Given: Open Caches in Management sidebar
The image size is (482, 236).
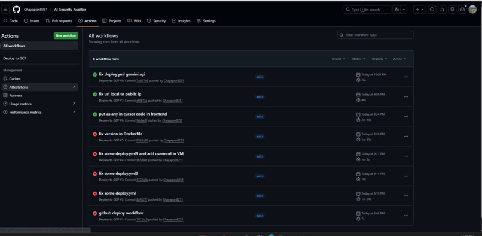Looking at the screenshot, I should coord(39,79).
